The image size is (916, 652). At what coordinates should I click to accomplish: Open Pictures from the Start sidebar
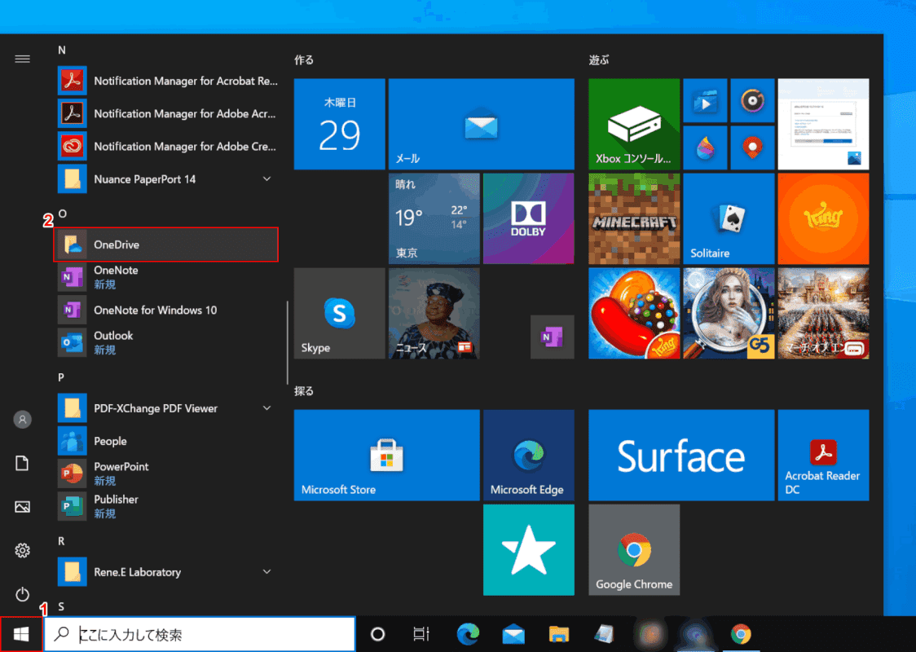(x=22, y=507)
